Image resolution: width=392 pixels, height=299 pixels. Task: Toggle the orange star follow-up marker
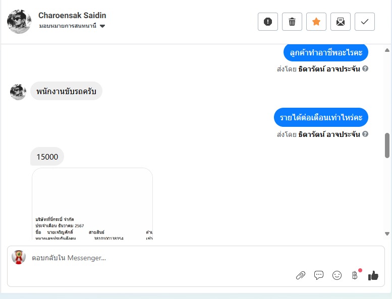tap(316, 22)
